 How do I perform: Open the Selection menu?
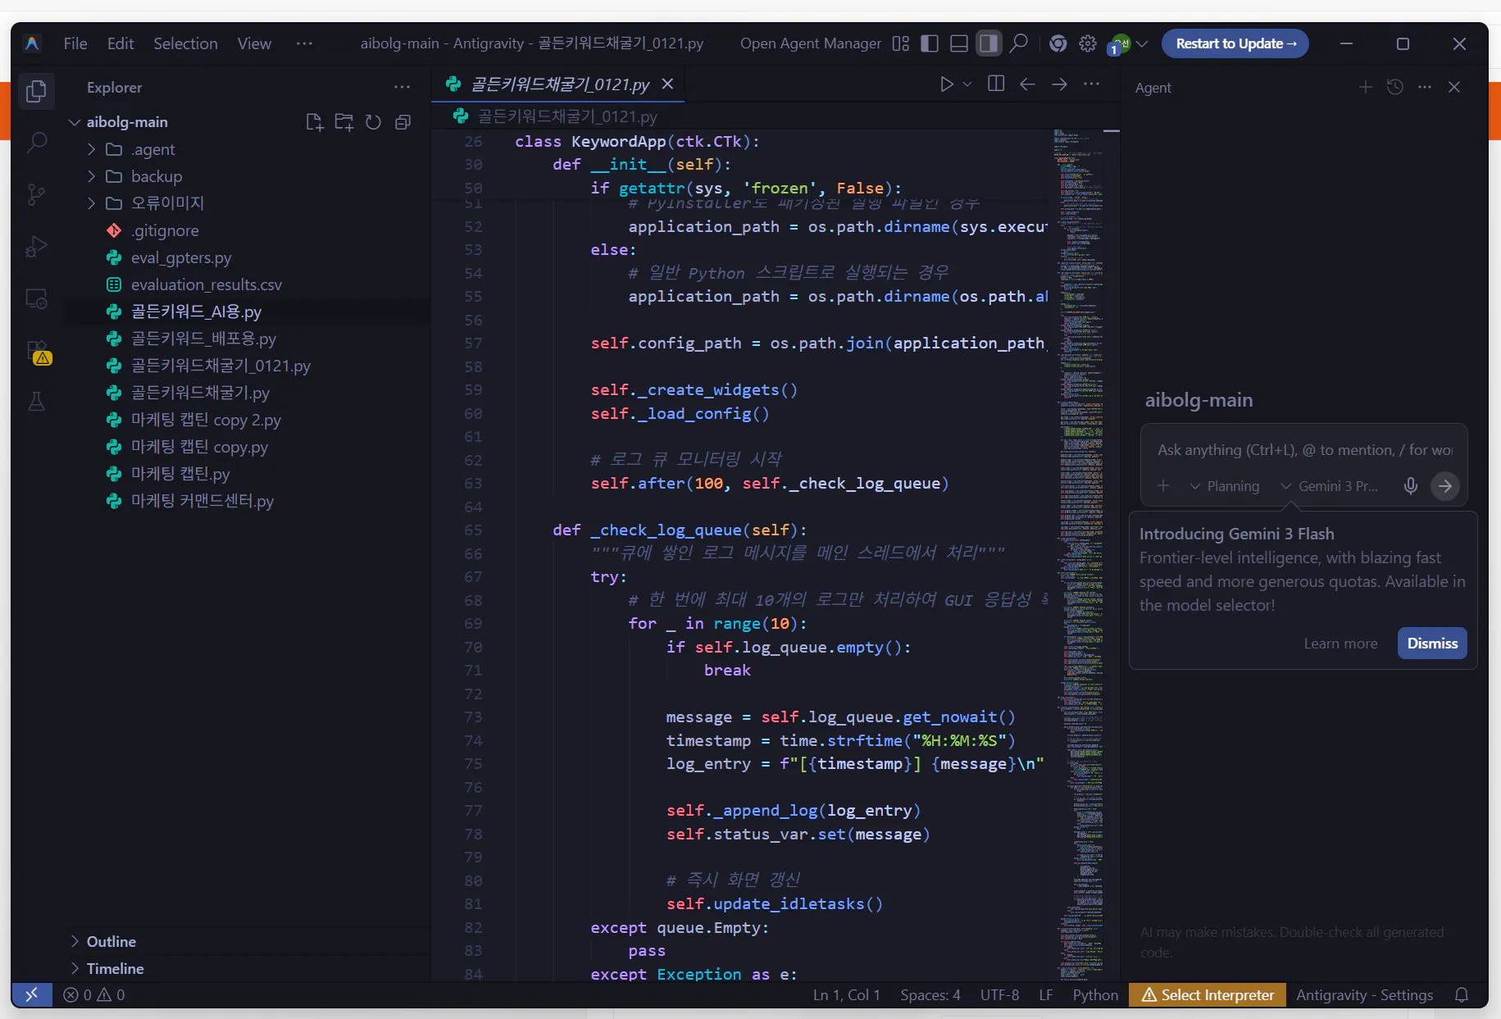(x=185, y=43)
